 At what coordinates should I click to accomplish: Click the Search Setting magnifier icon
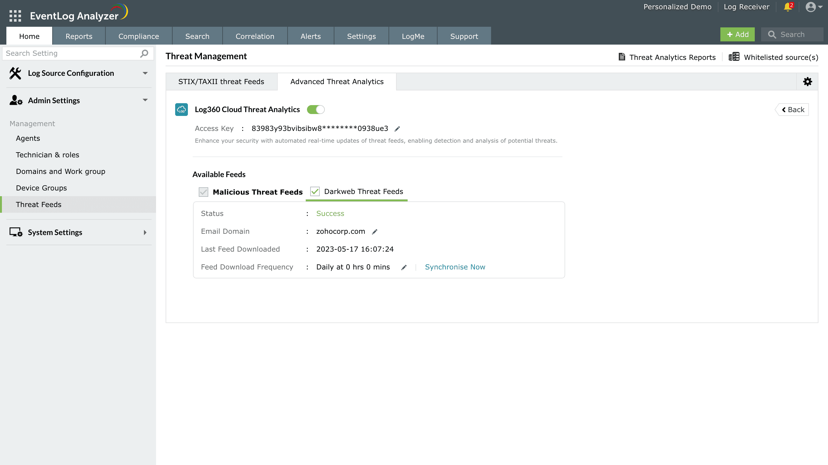pos(144,53)
